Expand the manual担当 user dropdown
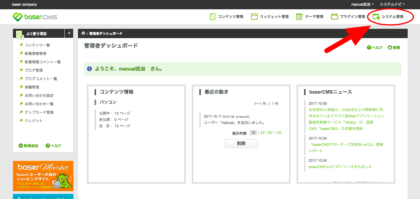420x199 pixels. 362,4
